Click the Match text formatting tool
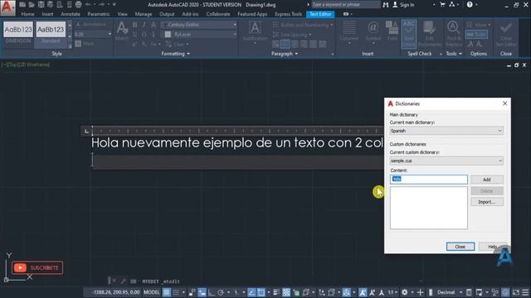The height and width of the screenshot is (298, 531). 122,31
